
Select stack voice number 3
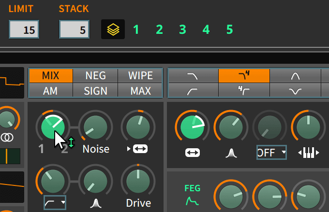point(183,29)
